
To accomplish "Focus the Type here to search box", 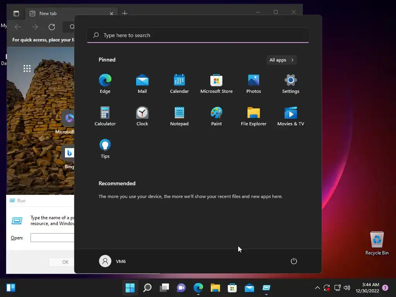I will point(198,35).
